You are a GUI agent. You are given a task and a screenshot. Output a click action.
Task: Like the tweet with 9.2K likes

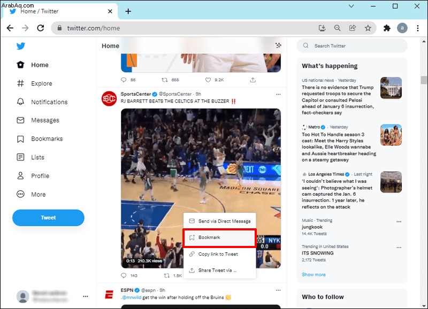[x=208, y=80]
